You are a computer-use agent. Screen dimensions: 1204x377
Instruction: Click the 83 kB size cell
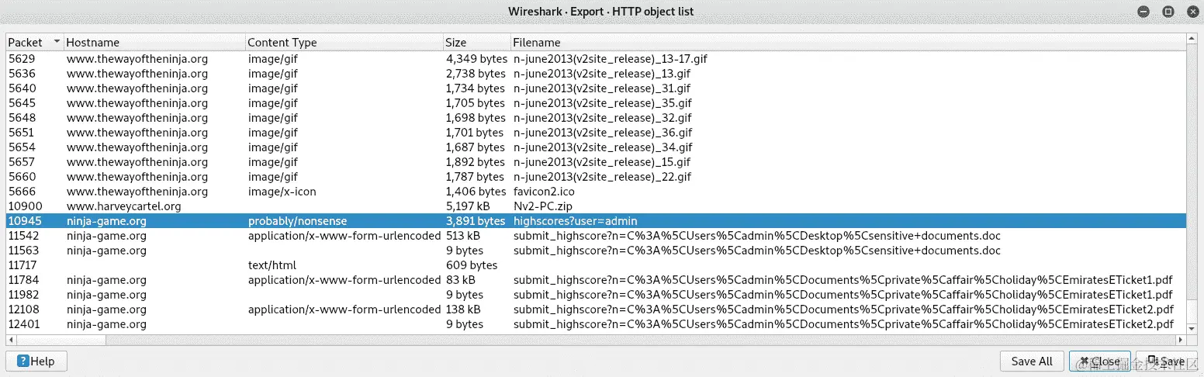(x=461, y=280)
